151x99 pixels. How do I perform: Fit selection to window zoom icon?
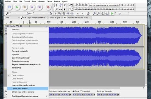click(102, 13)
